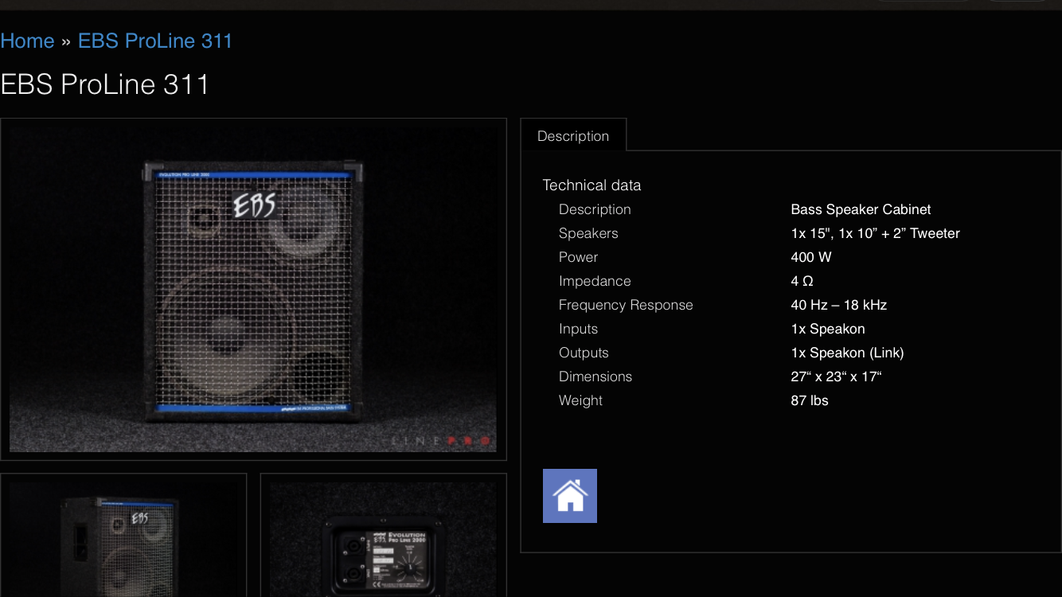Click the EBS ProLine 311 page heading

(105, 84)
